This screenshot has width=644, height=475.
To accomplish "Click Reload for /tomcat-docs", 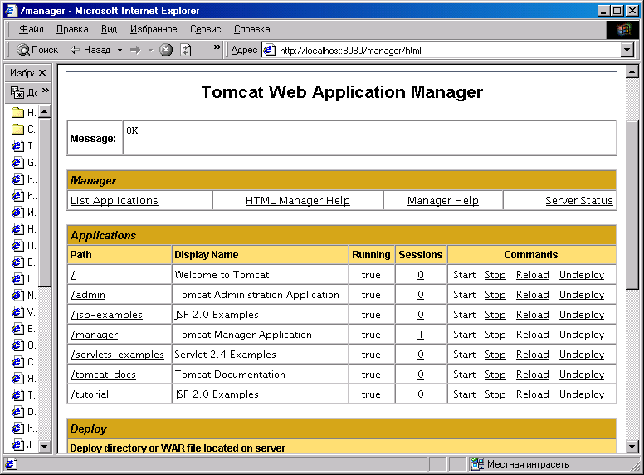I will click(x=532, y=375).
